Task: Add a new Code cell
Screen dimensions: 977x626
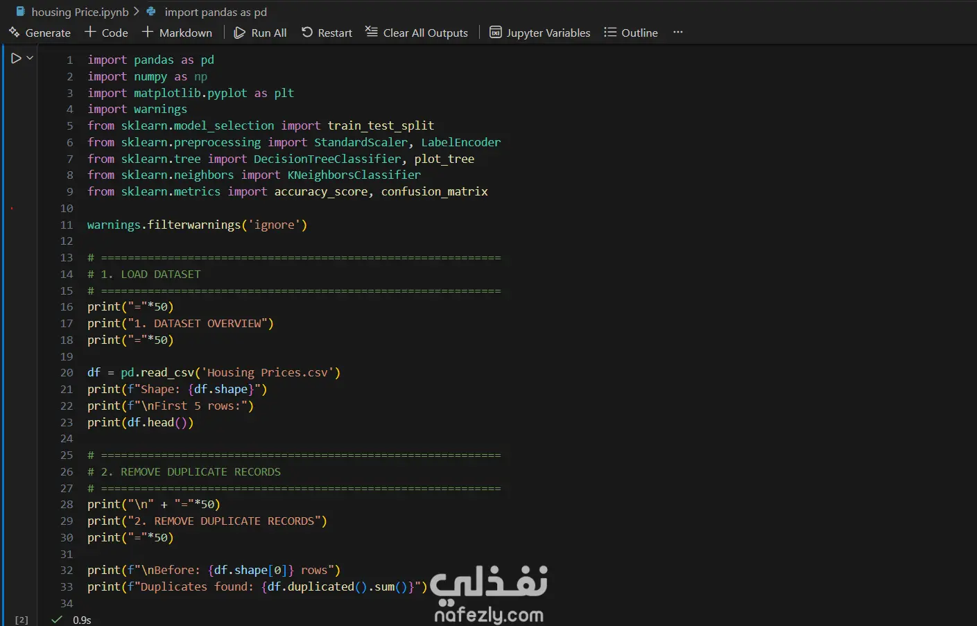Action: tap(106, 33)
